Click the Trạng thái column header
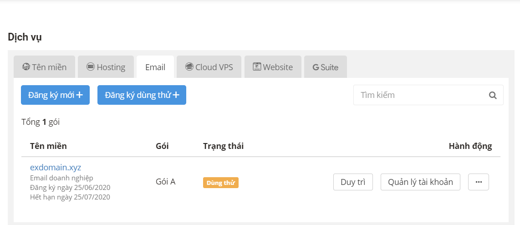Screen dimensions: 520x225 point(223,146)
